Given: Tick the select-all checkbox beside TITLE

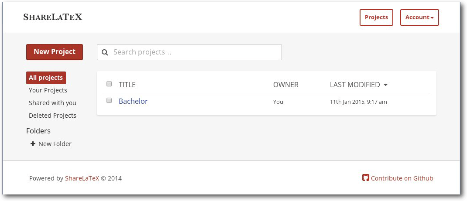Looking at the screenshot, I should [109, 84].
